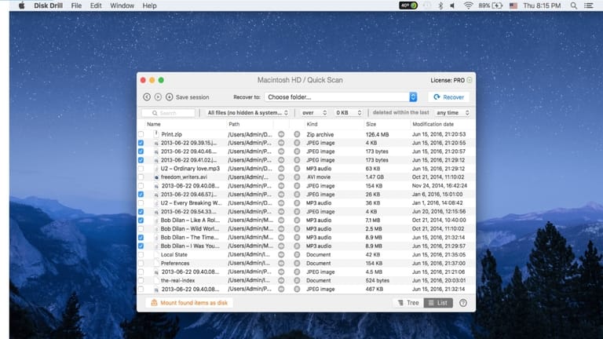Image resolution: width=603 pixels, height=339 pixels.
Task: Open the 0 KB size threshold dropdown
Action: 348,113
